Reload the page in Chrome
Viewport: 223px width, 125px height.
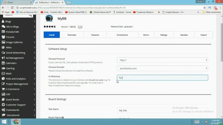pos(12,8)
